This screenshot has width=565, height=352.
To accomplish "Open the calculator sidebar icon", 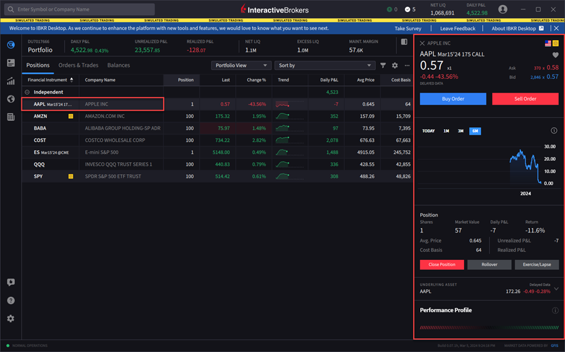I will pyautogui.click(x=11, y=117).
